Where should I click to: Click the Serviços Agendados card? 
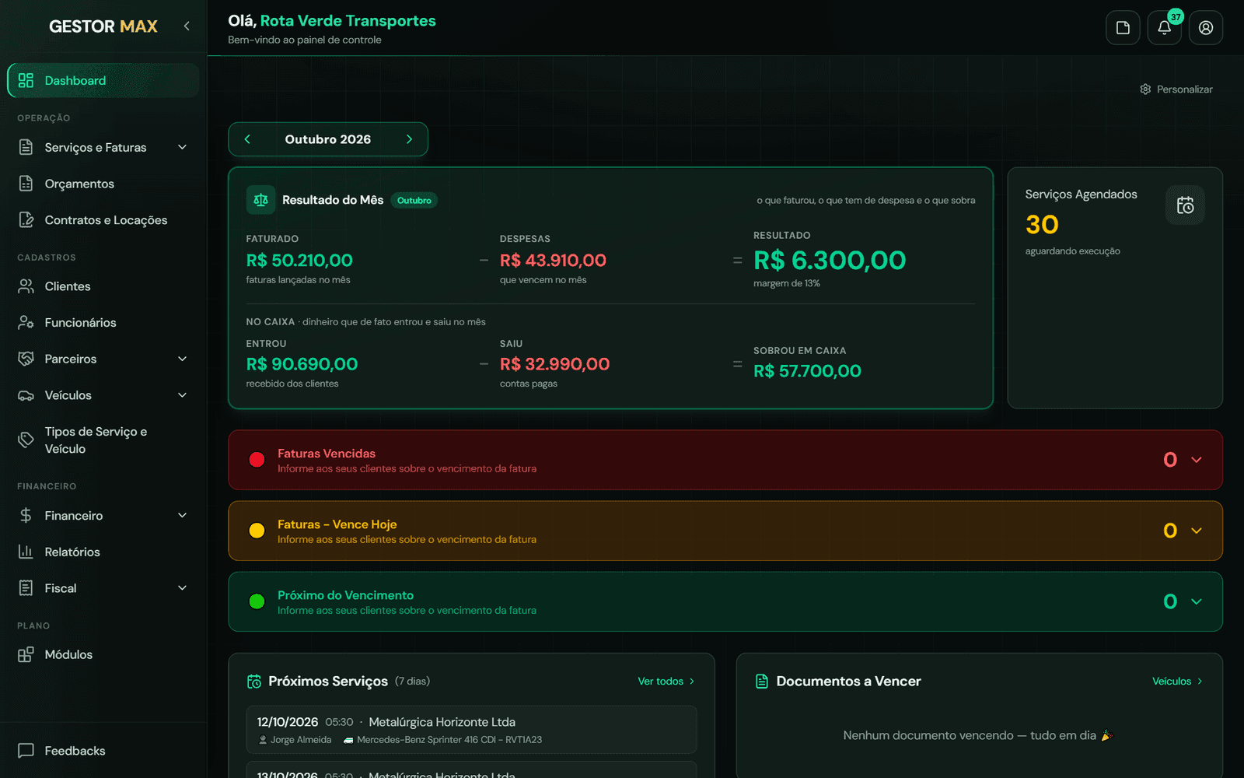tap(1115, 288)
